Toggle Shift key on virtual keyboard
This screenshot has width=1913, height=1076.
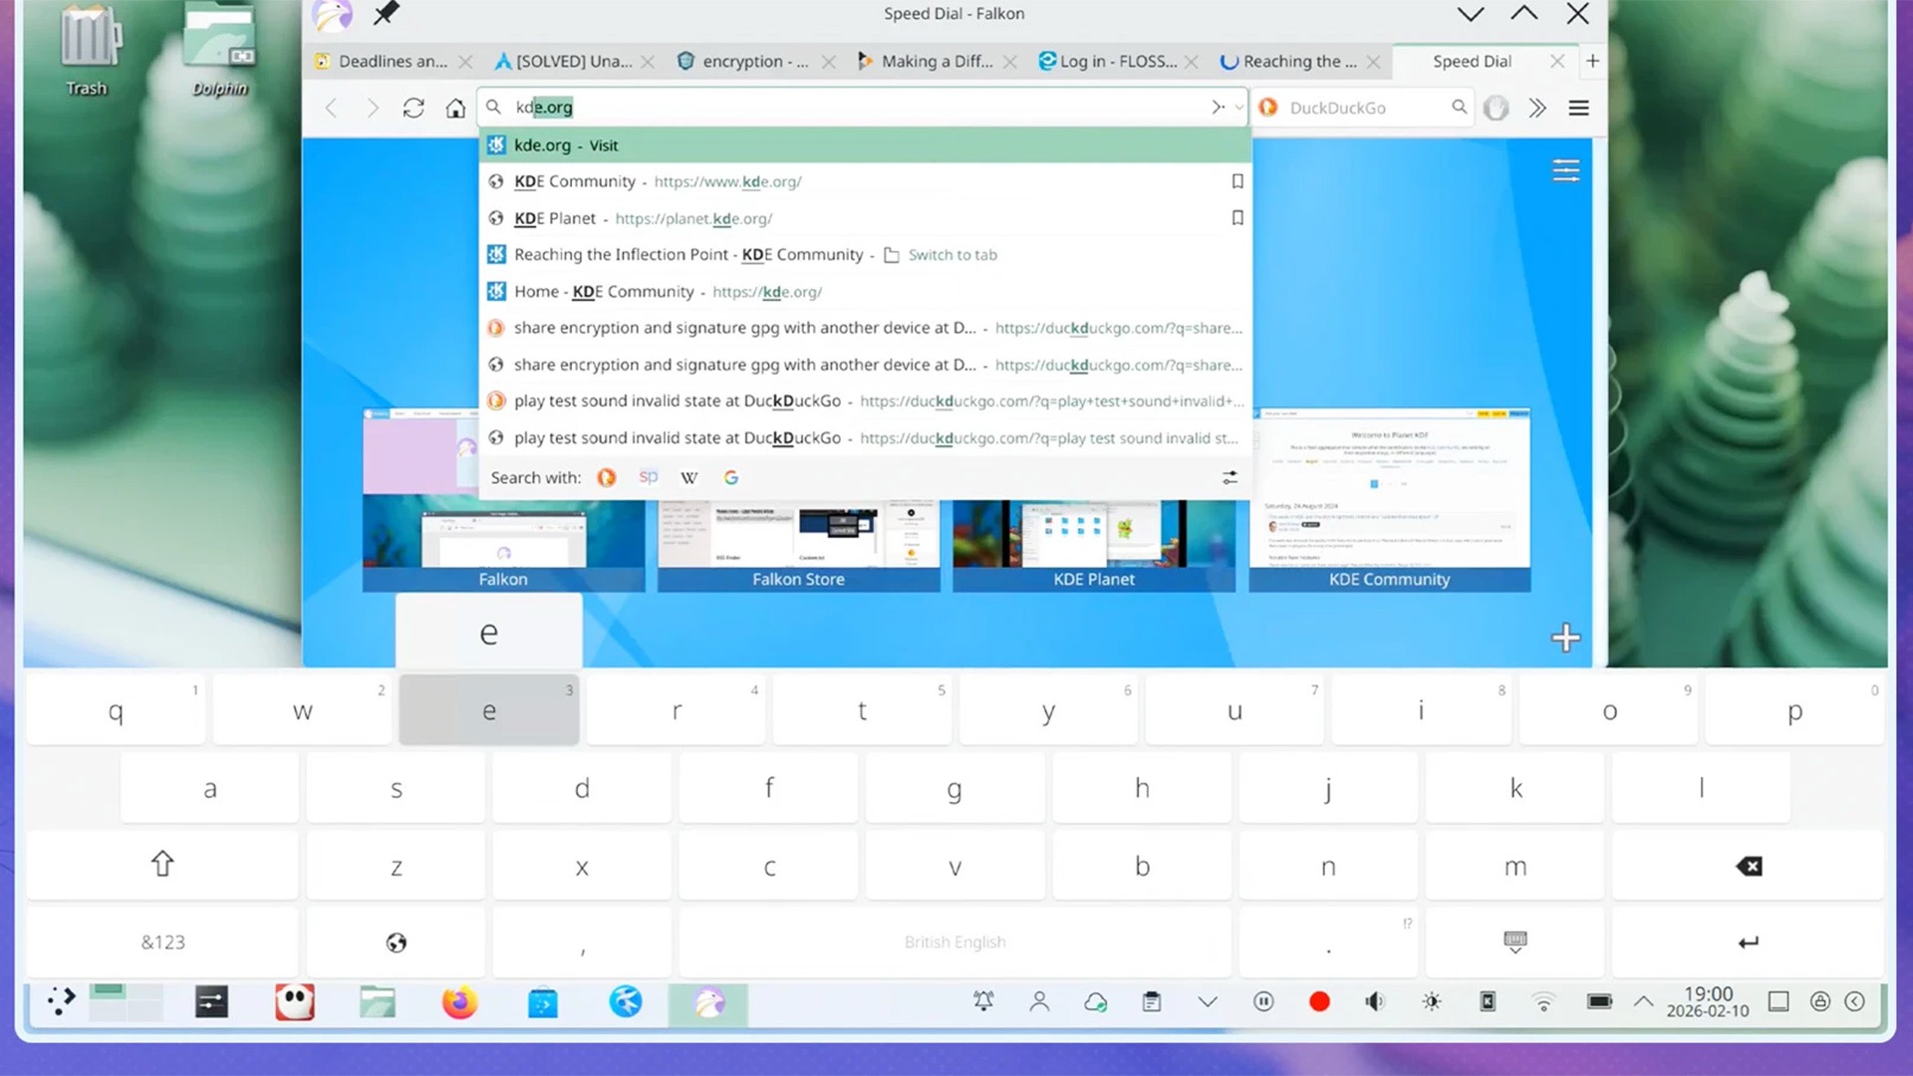click(162, 865)
